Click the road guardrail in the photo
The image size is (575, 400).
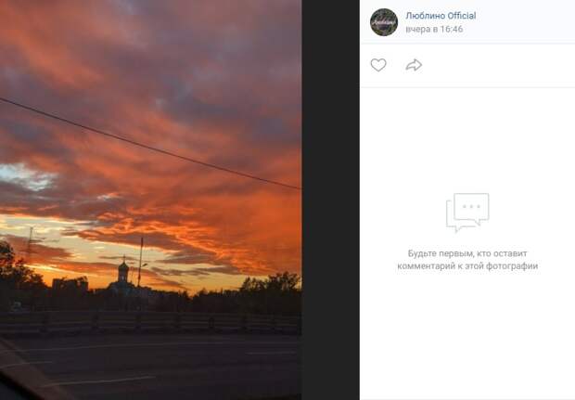tap(150, 322)
